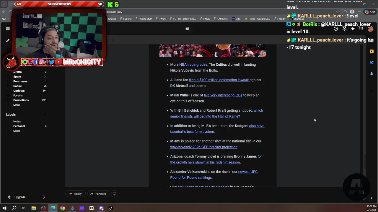Create new label plus icon
The width and height of the screenshot is (378, 212).
click(44, 115)
